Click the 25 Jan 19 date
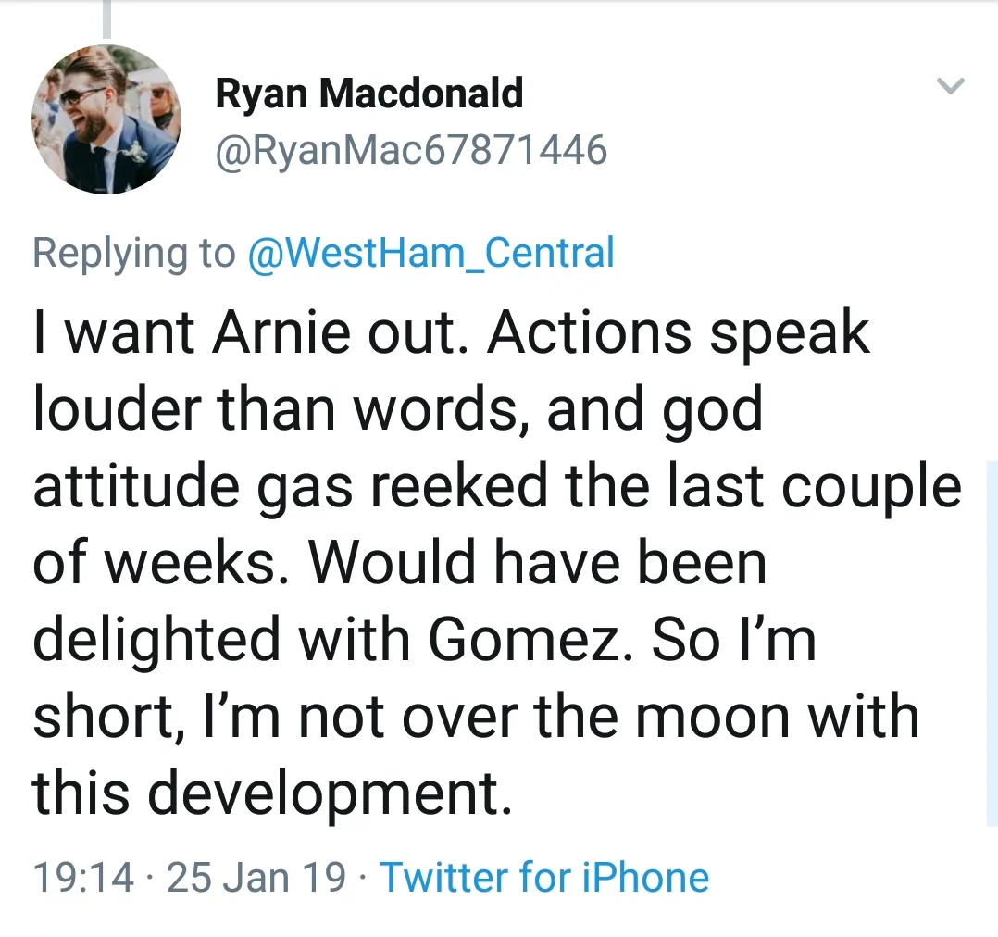The height and width of the screenshot is (937, 998). click(x=256, y=877)
